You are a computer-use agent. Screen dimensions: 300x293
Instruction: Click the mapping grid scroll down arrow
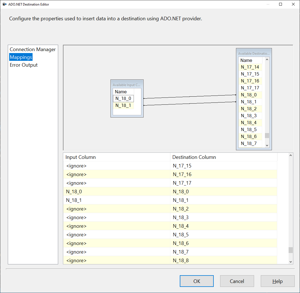291,262
